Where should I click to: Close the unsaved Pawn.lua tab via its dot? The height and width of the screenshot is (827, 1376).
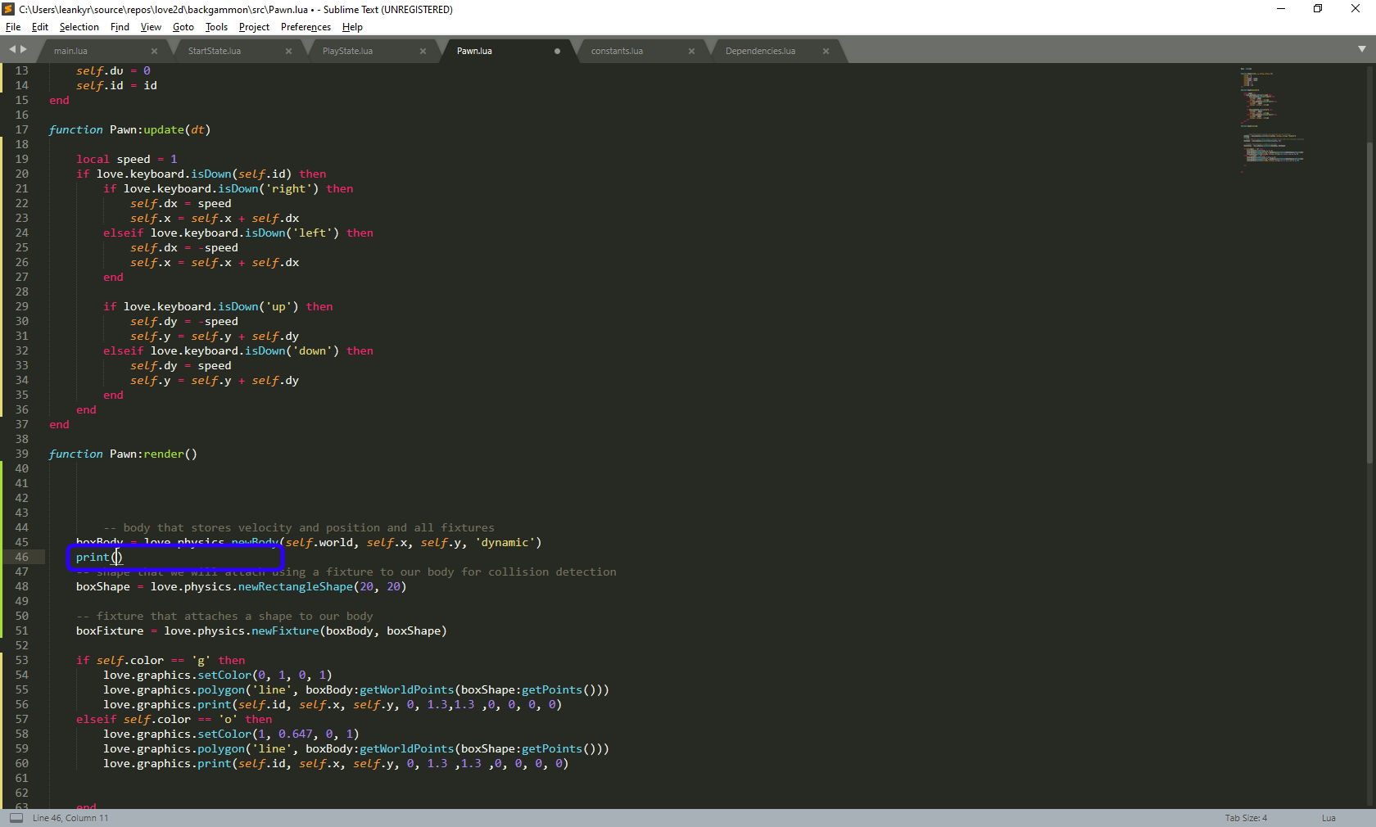coord(557,51)
